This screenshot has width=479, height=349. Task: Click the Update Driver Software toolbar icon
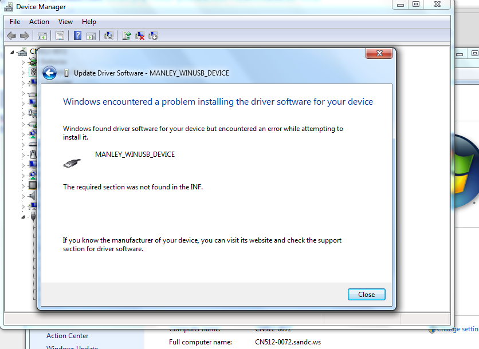(127, 35)
